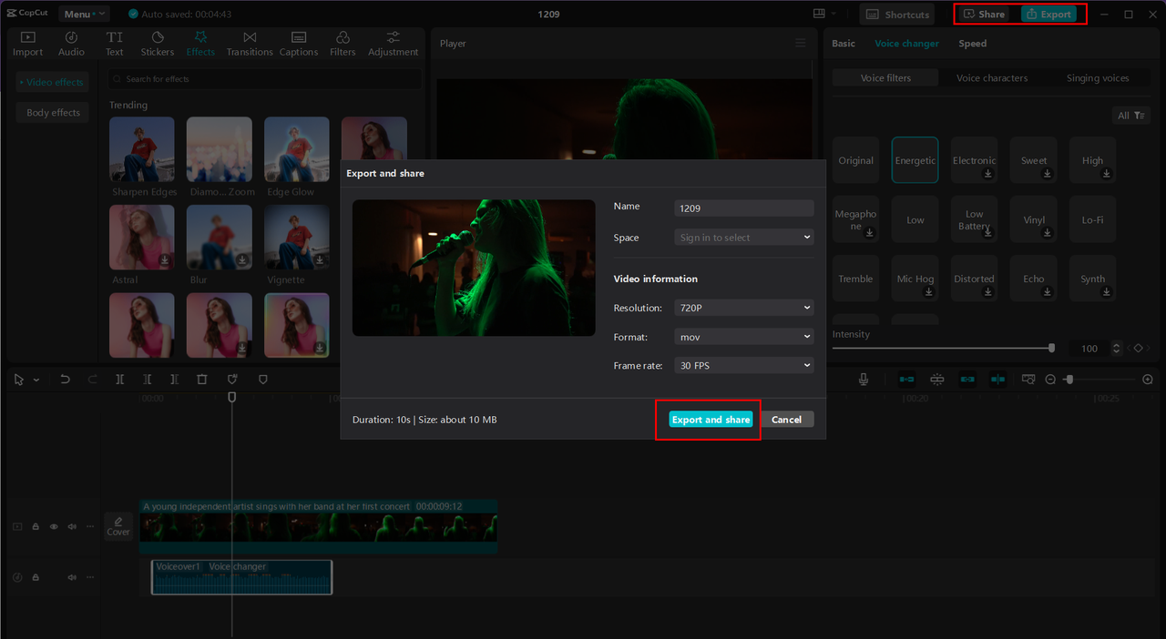Open the Captions tab
This screenshot has width=1166, height=639.
299,44
